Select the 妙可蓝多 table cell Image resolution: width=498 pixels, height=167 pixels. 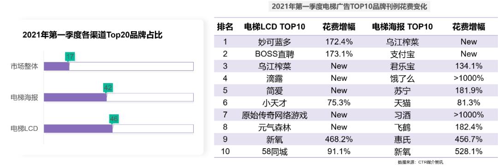coord(274,42)
